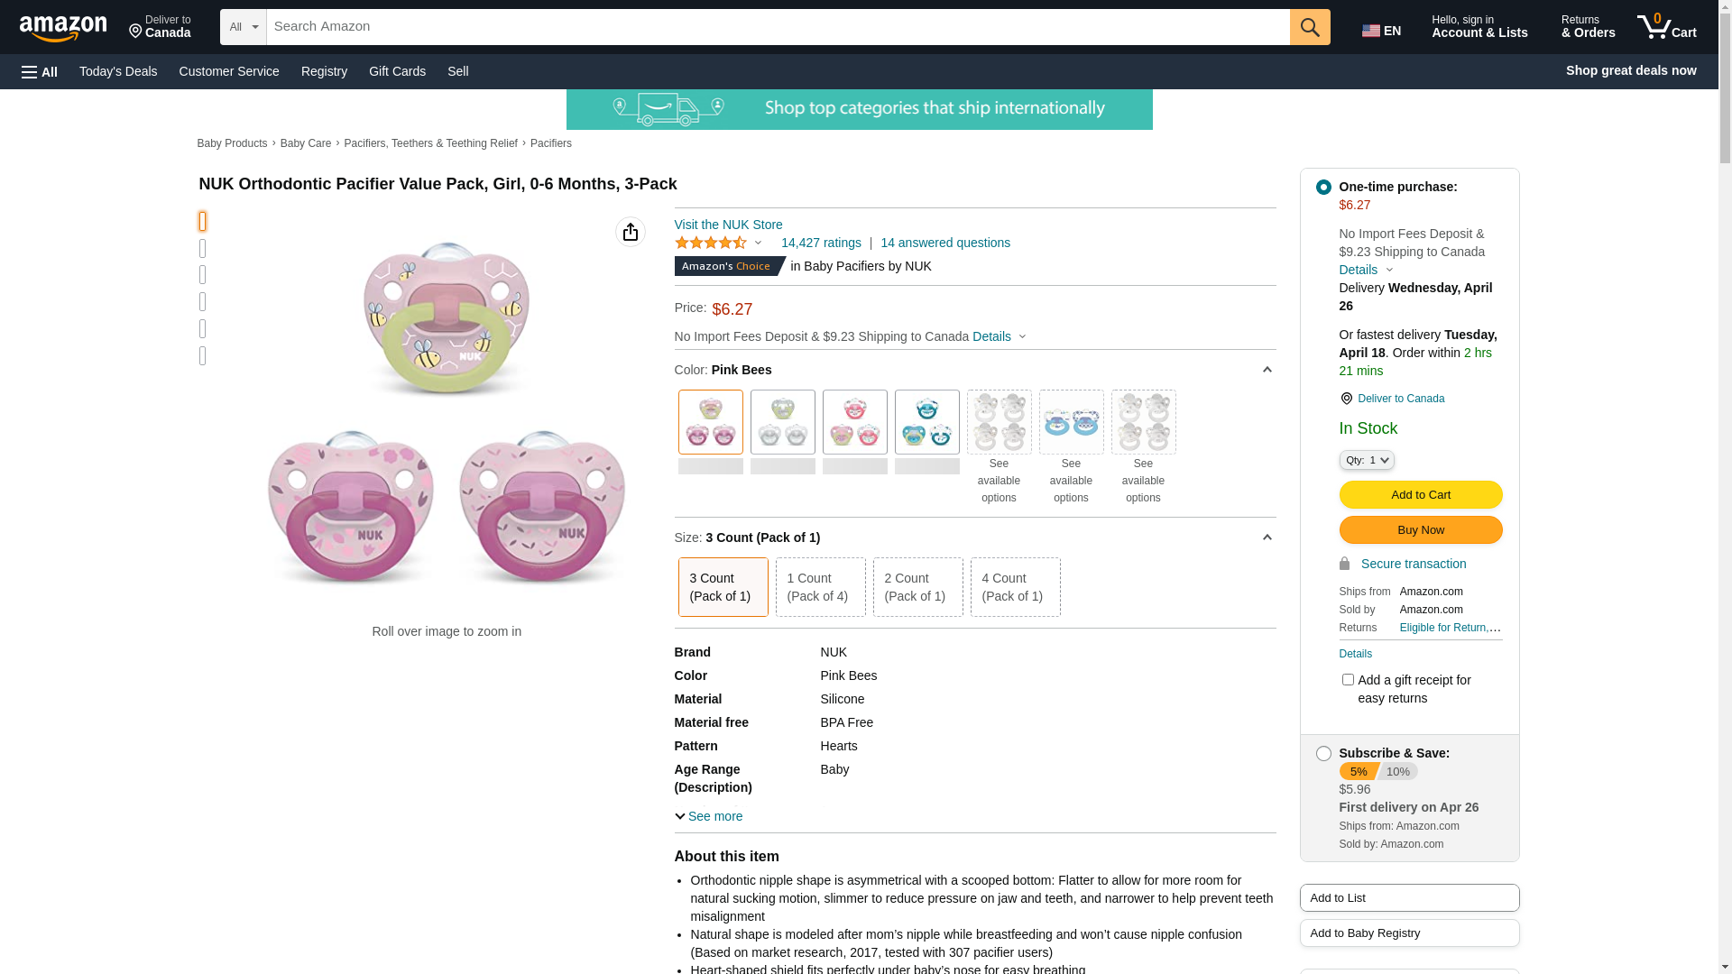
Task: Click the search magnifier button
Action: (x=1309, y=27)
